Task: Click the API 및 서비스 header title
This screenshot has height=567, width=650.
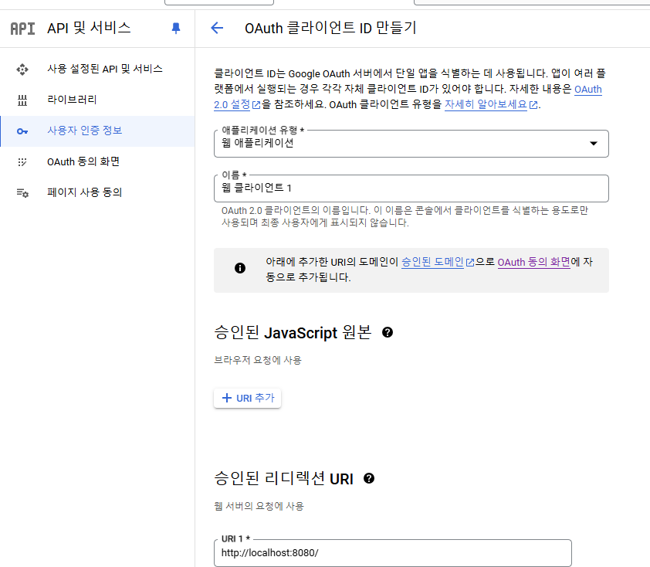Action: click(x=89, y=29)
